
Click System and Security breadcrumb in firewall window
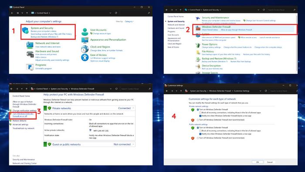coord(59,89)
